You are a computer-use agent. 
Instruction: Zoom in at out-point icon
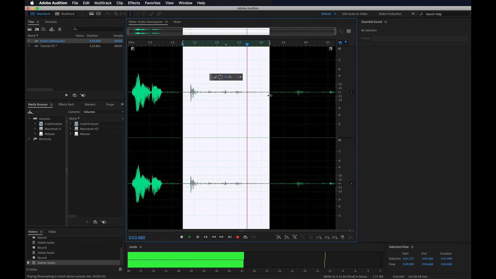(327, 237)
